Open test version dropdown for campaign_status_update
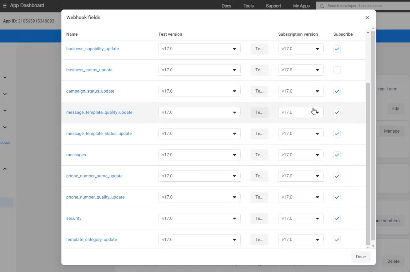 (x=199, y=91)
